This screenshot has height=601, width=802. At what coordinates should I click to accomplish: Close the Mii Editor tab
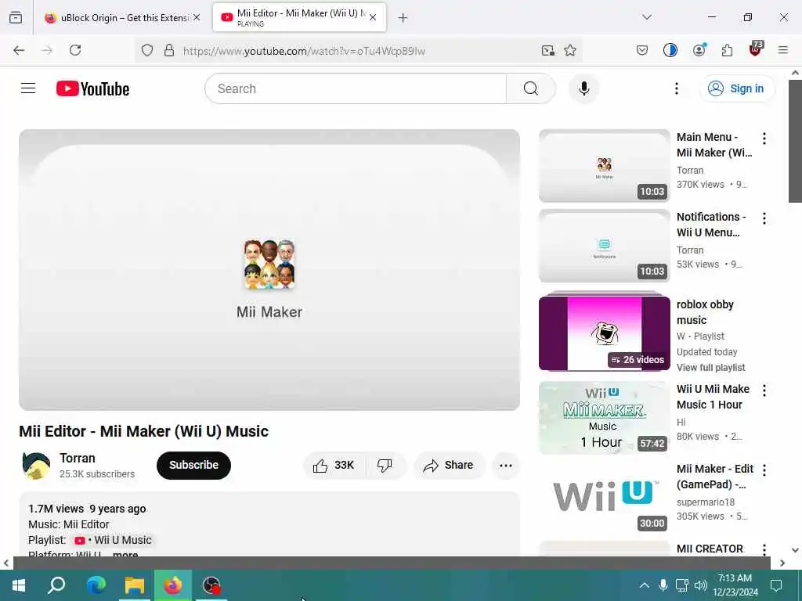point(373,18)
